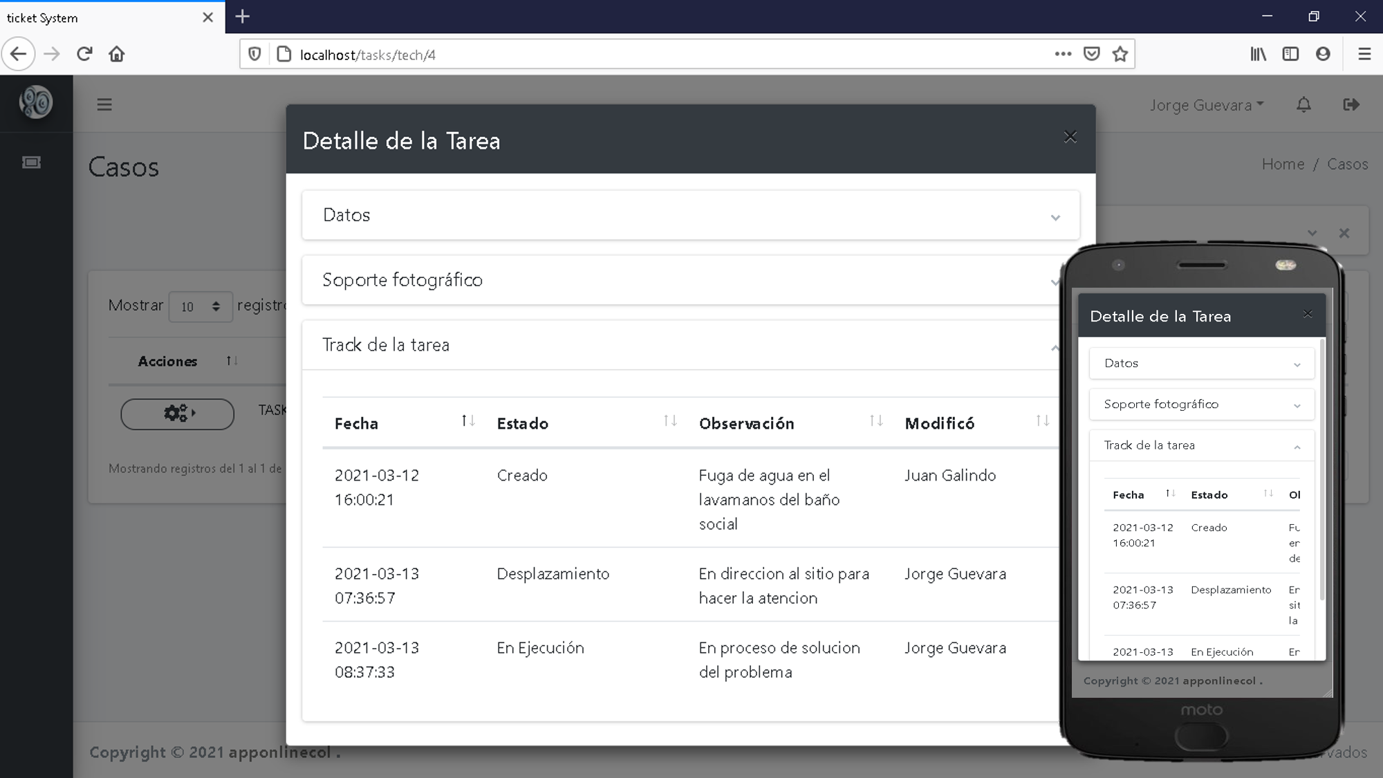
Task: Click the Casos page heading
Action: tap(124, 167)
